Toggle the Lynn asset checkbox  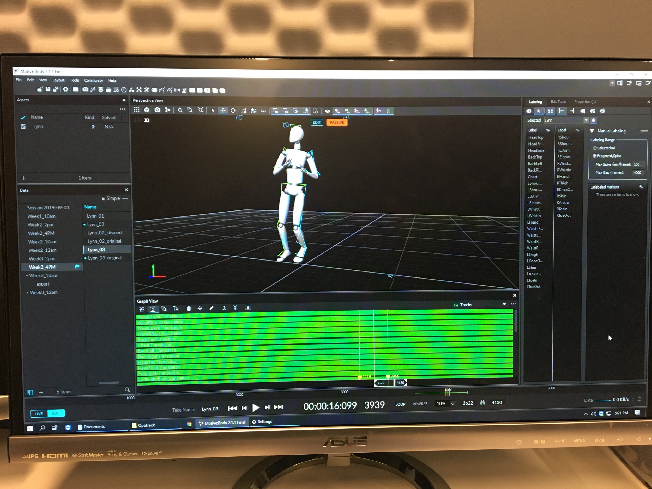[23, 126]
